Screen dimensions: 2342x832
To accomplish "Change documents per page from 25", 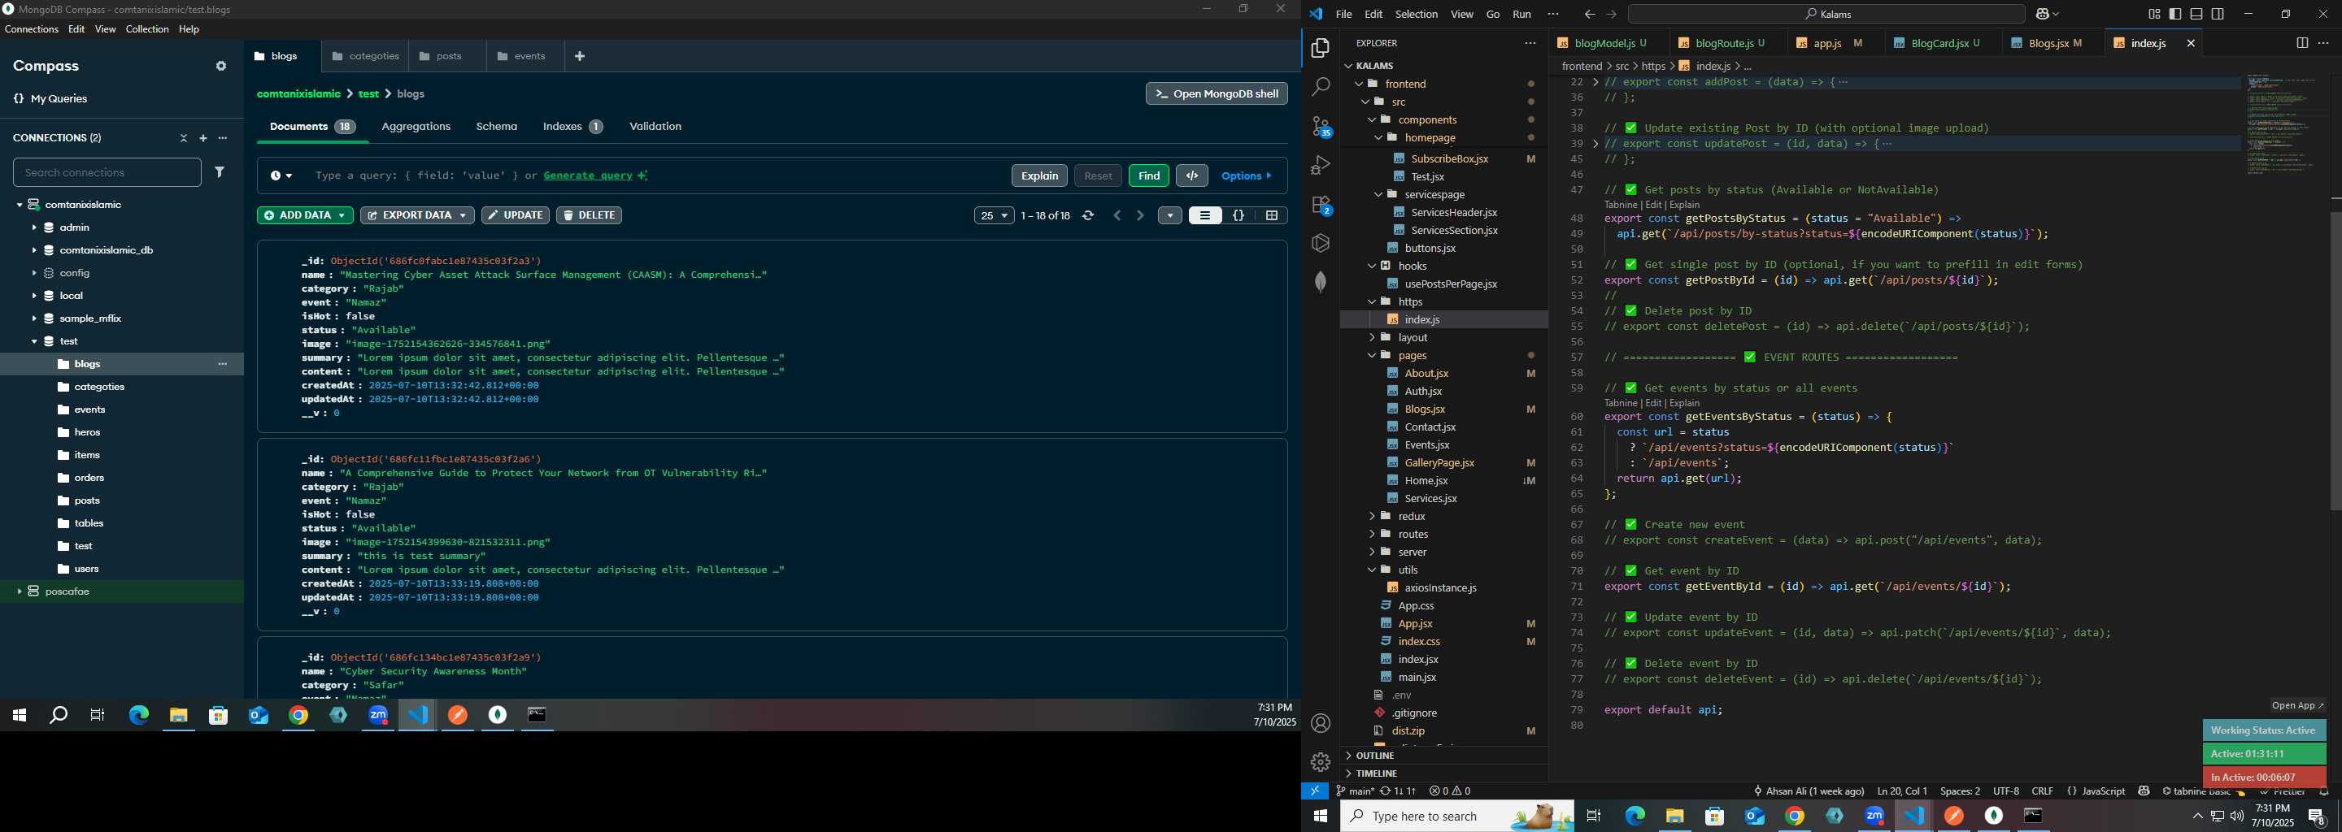I will pos(994,215).
